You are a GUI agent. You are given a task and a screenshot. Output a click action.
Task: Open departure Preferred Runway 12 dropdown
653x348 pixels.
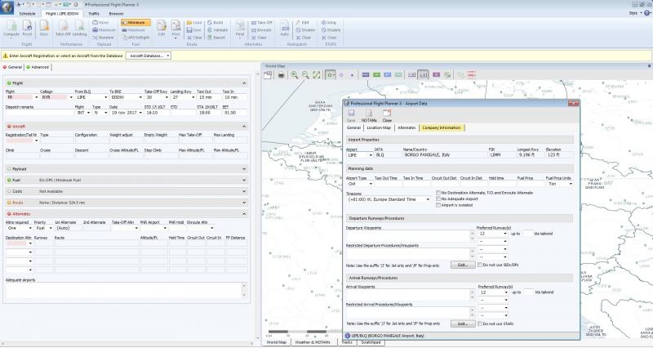coord(505,234)
